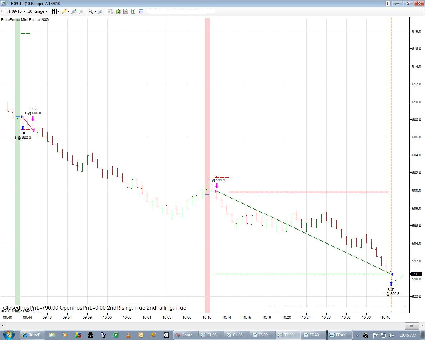425x340 pixels.
Task: Select the pencil draw tools icon
Action: (64, 11)
